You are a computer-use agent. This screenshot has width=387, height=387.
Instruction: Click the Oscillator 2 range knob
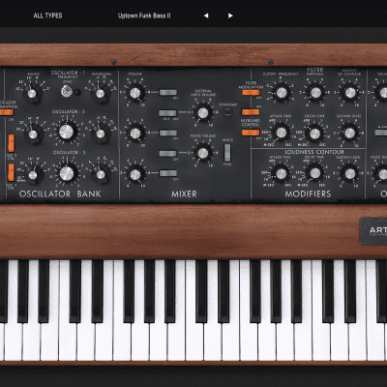33,134
